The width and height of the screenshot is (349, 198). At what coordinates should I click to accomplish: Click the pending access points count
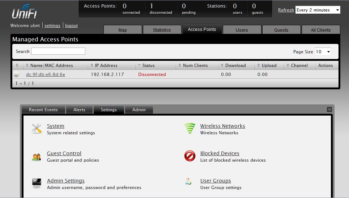click(x=184, y=6)
